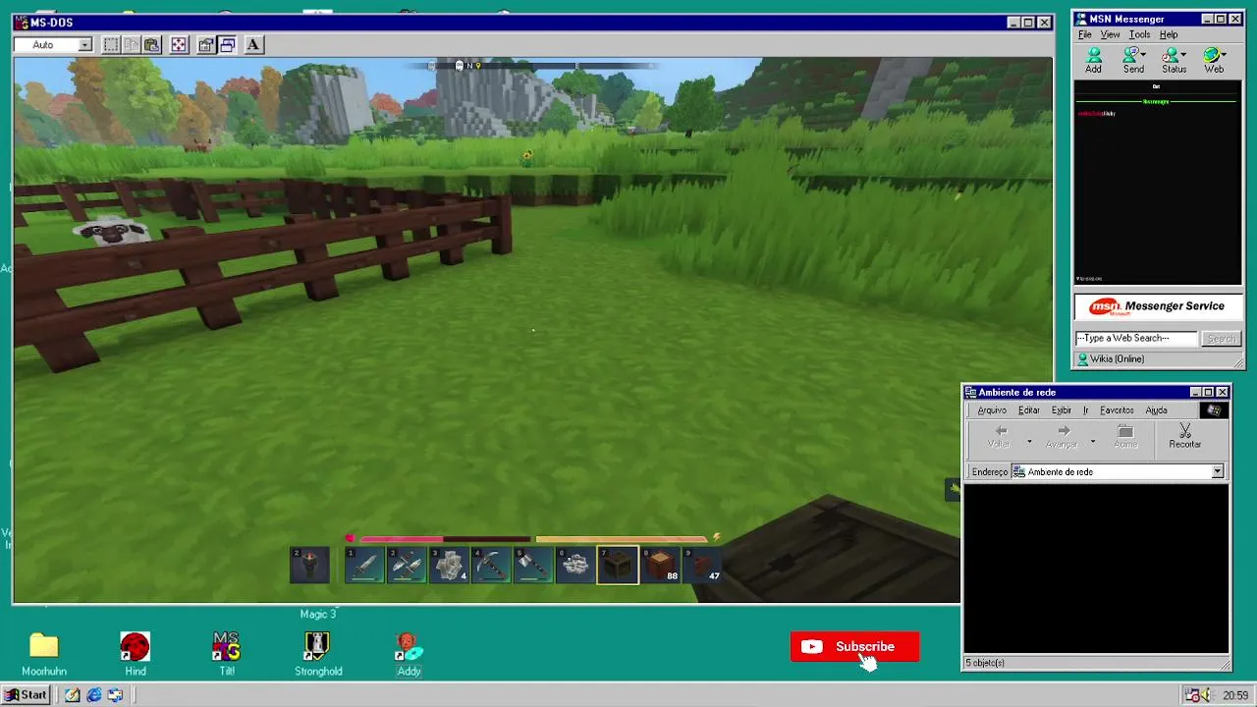Click the red health bar
Screen dimensions: 1257x707
pos(445,538)
